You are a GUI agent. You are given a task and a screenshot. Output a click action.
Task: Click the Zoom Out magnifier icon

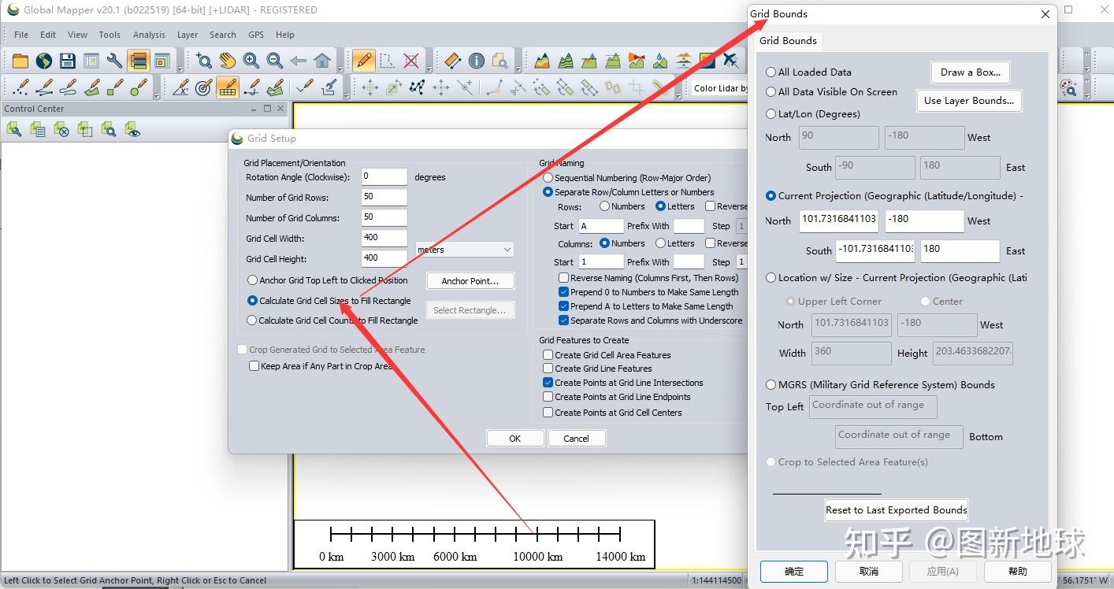click(x=275, y=61)
